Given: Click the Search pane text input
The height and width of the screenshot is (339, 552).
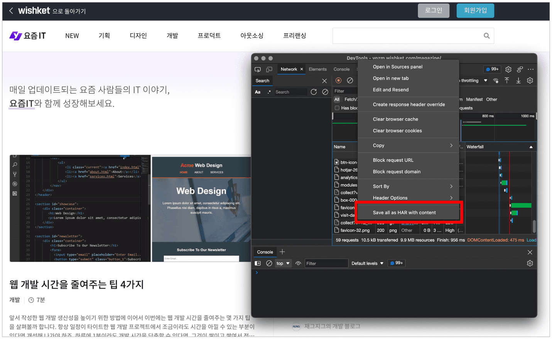Looking at the screenshot, I should (x=290, y=92).
